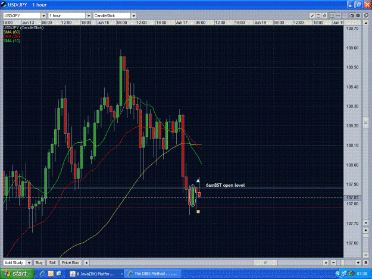Click the network tray icon

coord(345,274)
